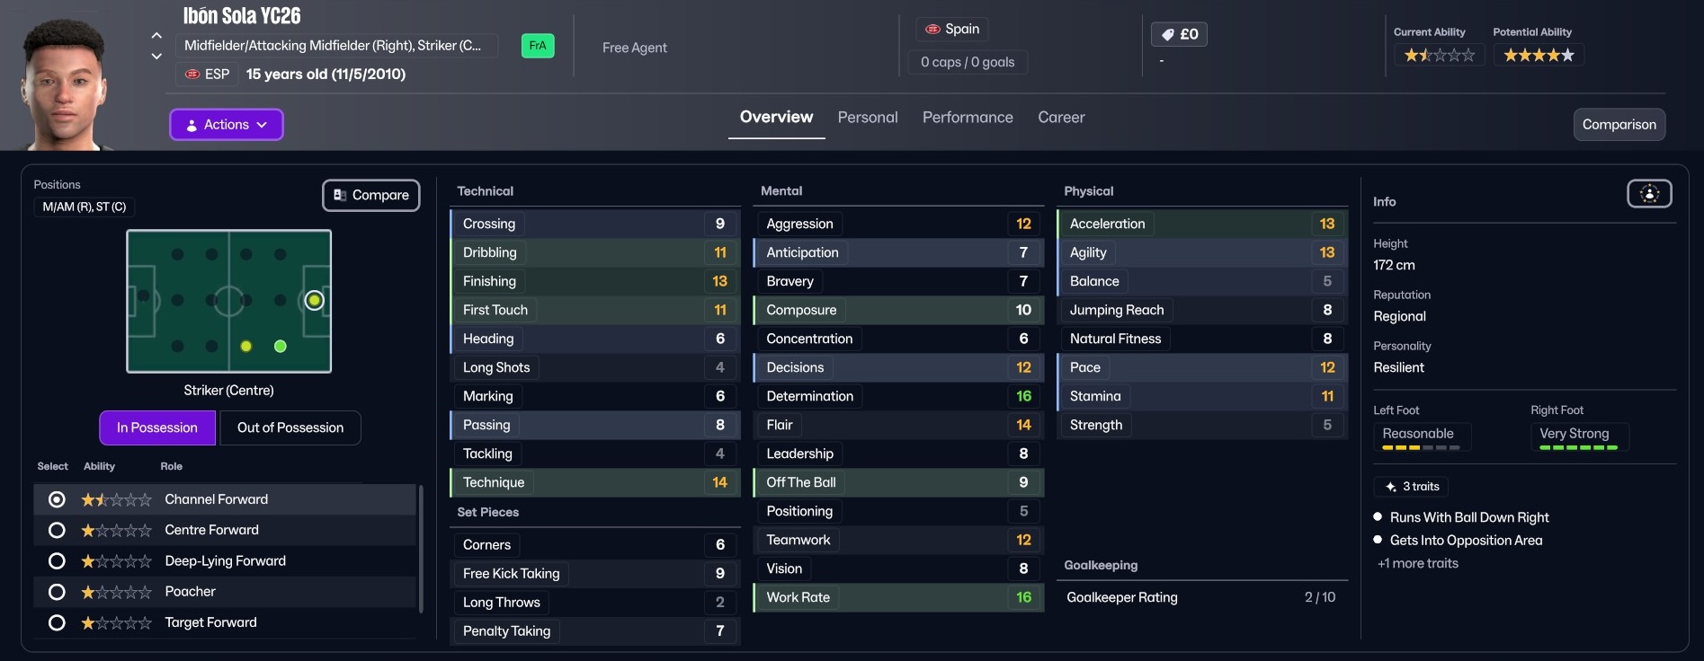1704x661 pixels.
Task: Switch to Out of Possession view
Action: [290, 428]
